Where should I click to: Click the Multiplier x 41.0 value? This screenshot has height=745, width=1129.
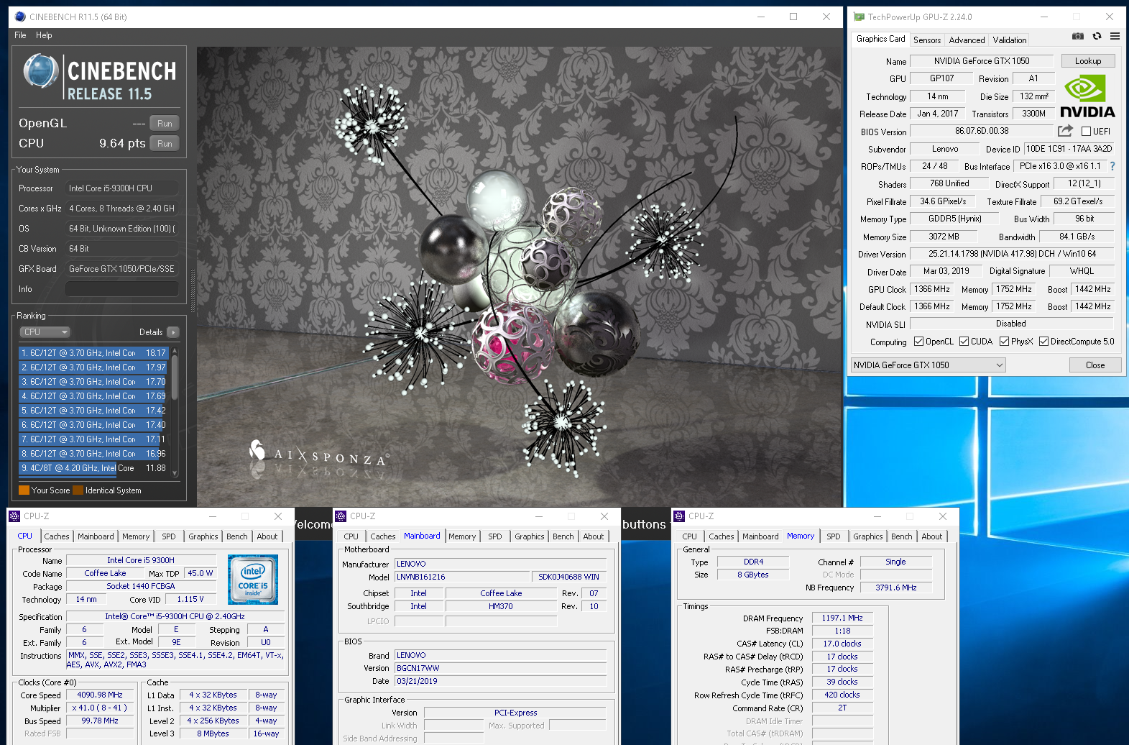(100, 708)
